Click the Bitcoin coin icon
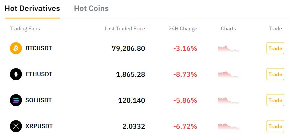The image size is (290, 136). 16,48
